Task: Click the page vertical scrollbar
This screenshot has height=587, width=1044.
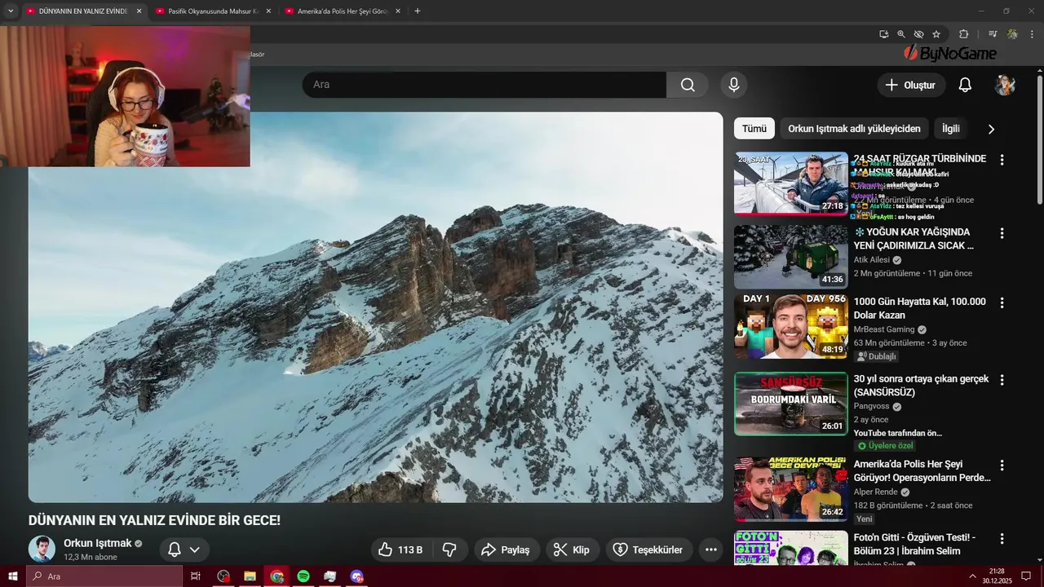Action: (x=1039, y=139)
